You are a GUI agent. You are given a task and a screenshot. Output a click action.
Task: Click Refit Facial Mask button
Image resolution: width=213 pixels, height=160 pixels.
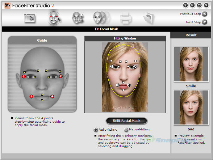[x=127, y=121]
